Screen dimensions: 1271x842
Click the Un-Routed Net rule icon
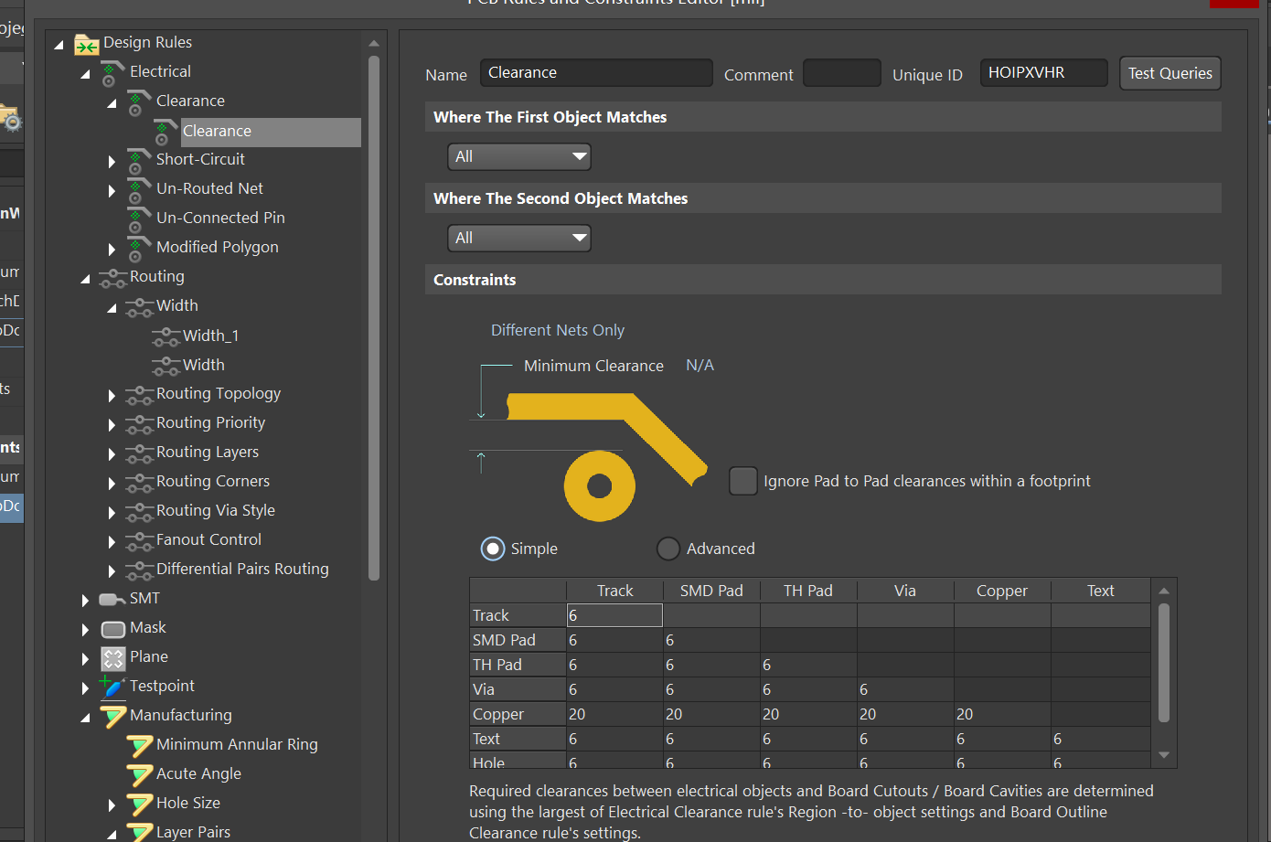(x=138, y=189)
